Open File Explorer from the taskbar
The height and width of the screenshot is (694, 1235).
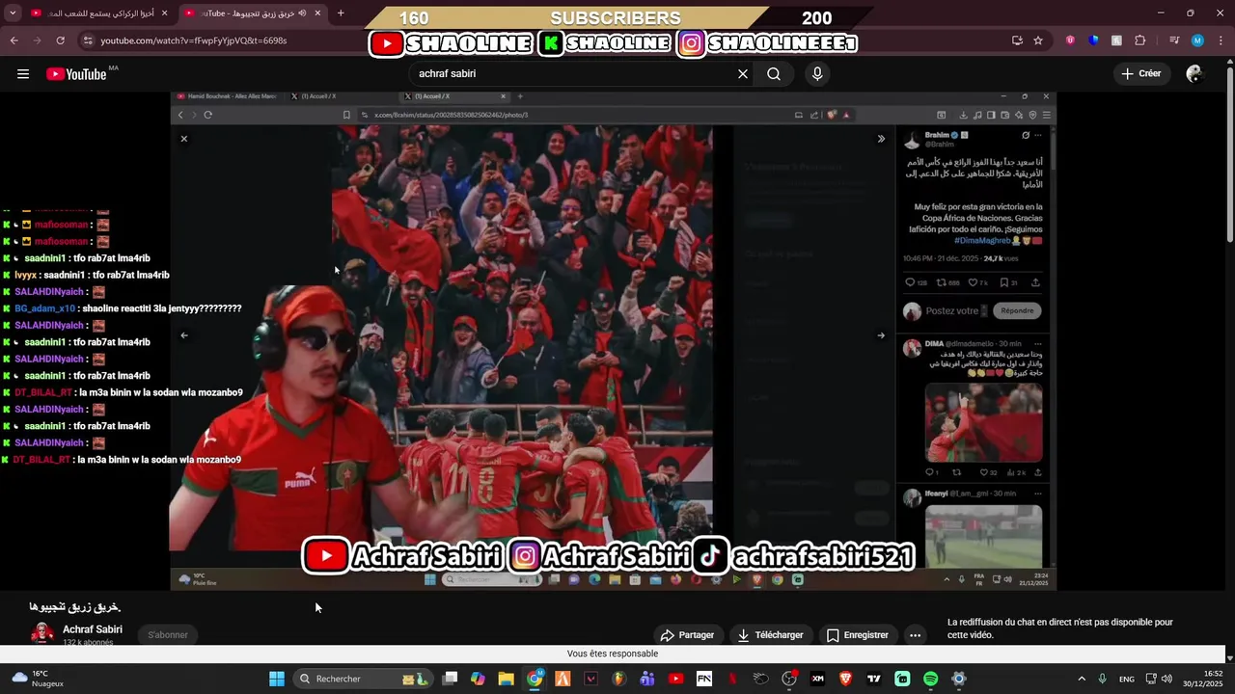(x=506, y=679)
